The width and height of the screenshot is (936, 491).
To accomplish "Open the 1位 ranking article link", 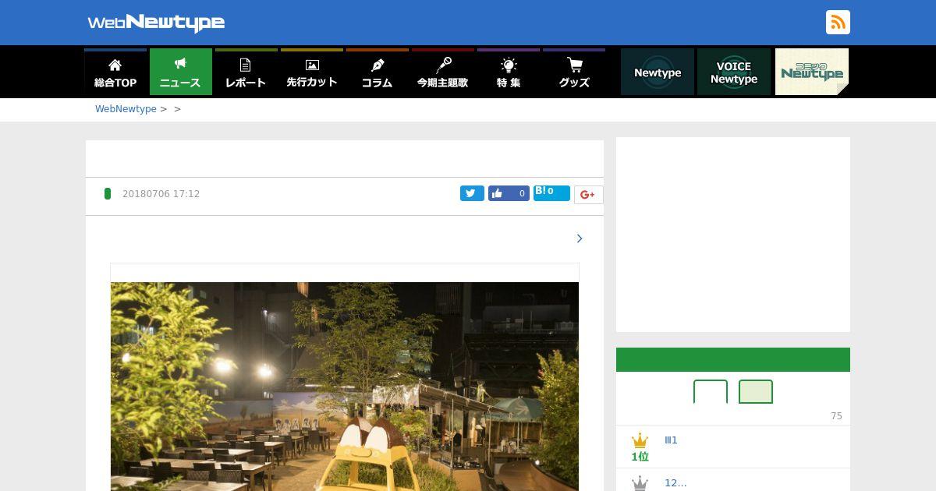I will (671, 440).
